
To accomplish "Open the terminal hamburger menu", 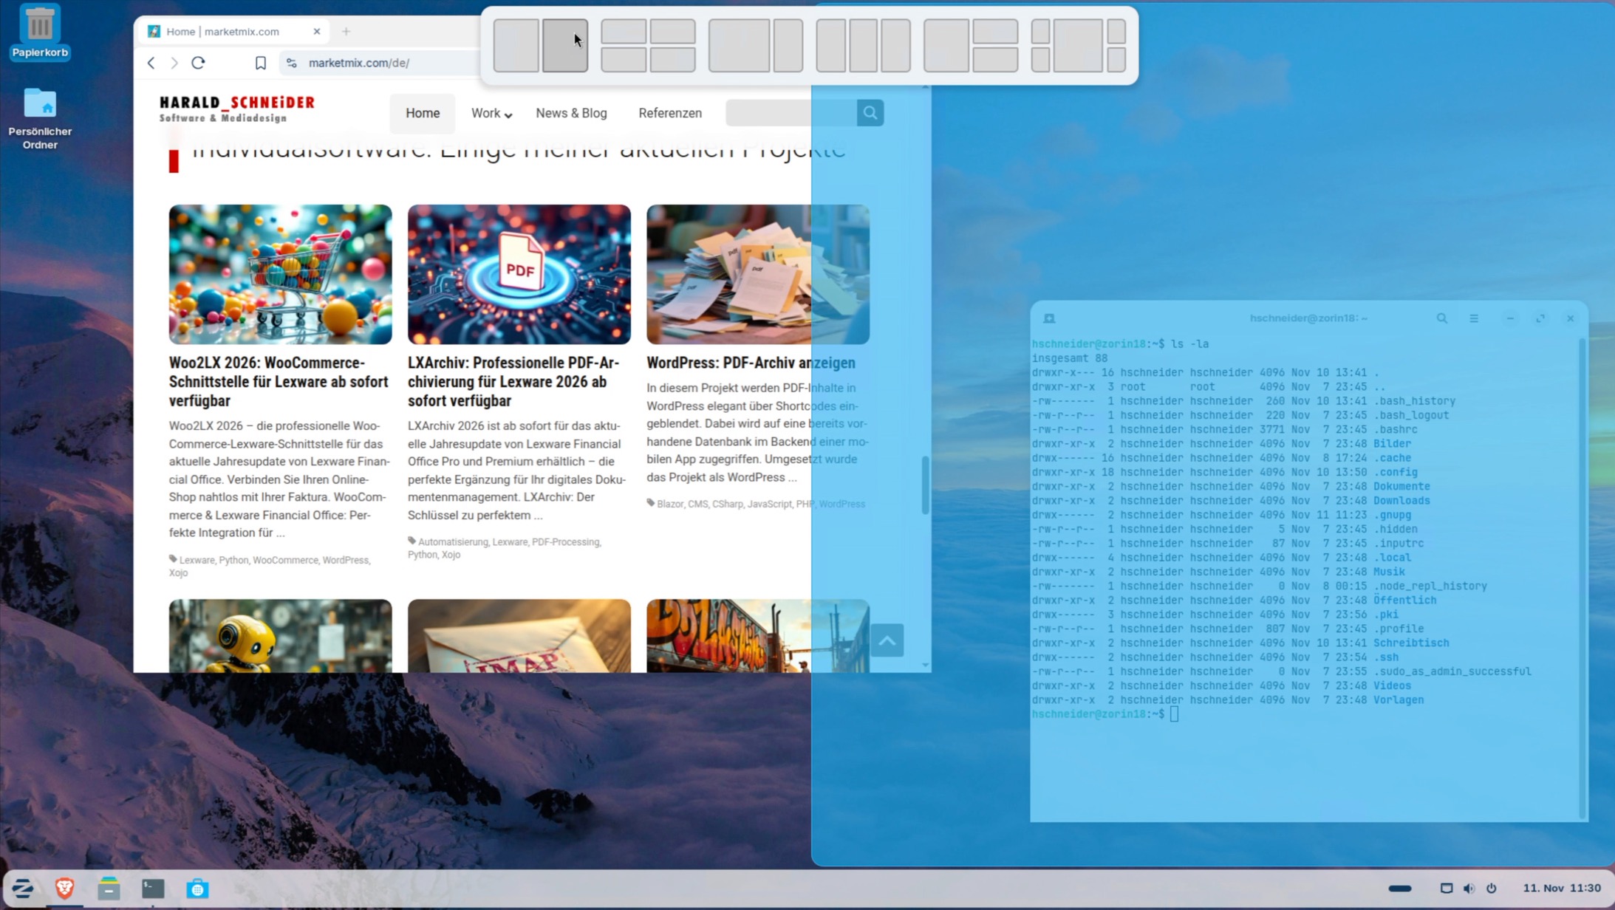I will pyautogui.click(x=1473, y=318).
